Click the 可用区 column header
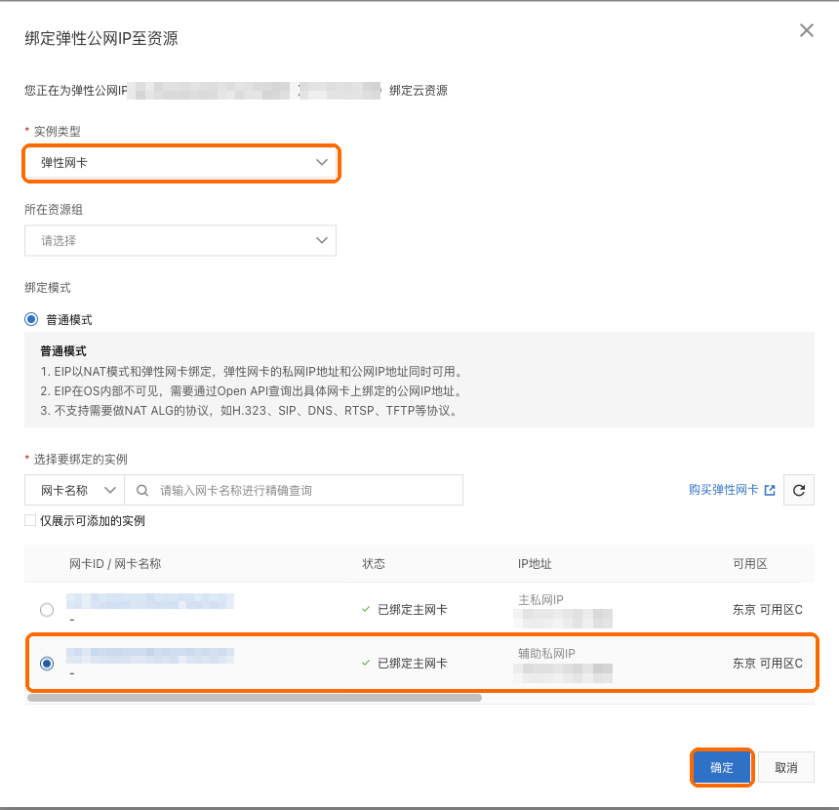839x810 pixels. (750, 564)
